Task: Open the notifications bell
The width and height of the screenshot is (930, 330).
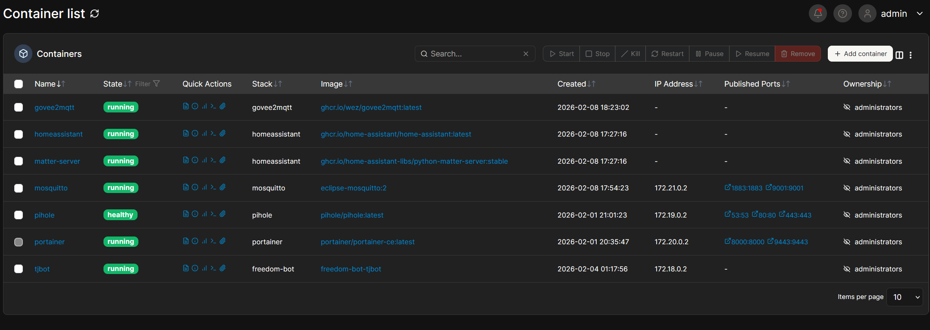Action: pos(817,14)
